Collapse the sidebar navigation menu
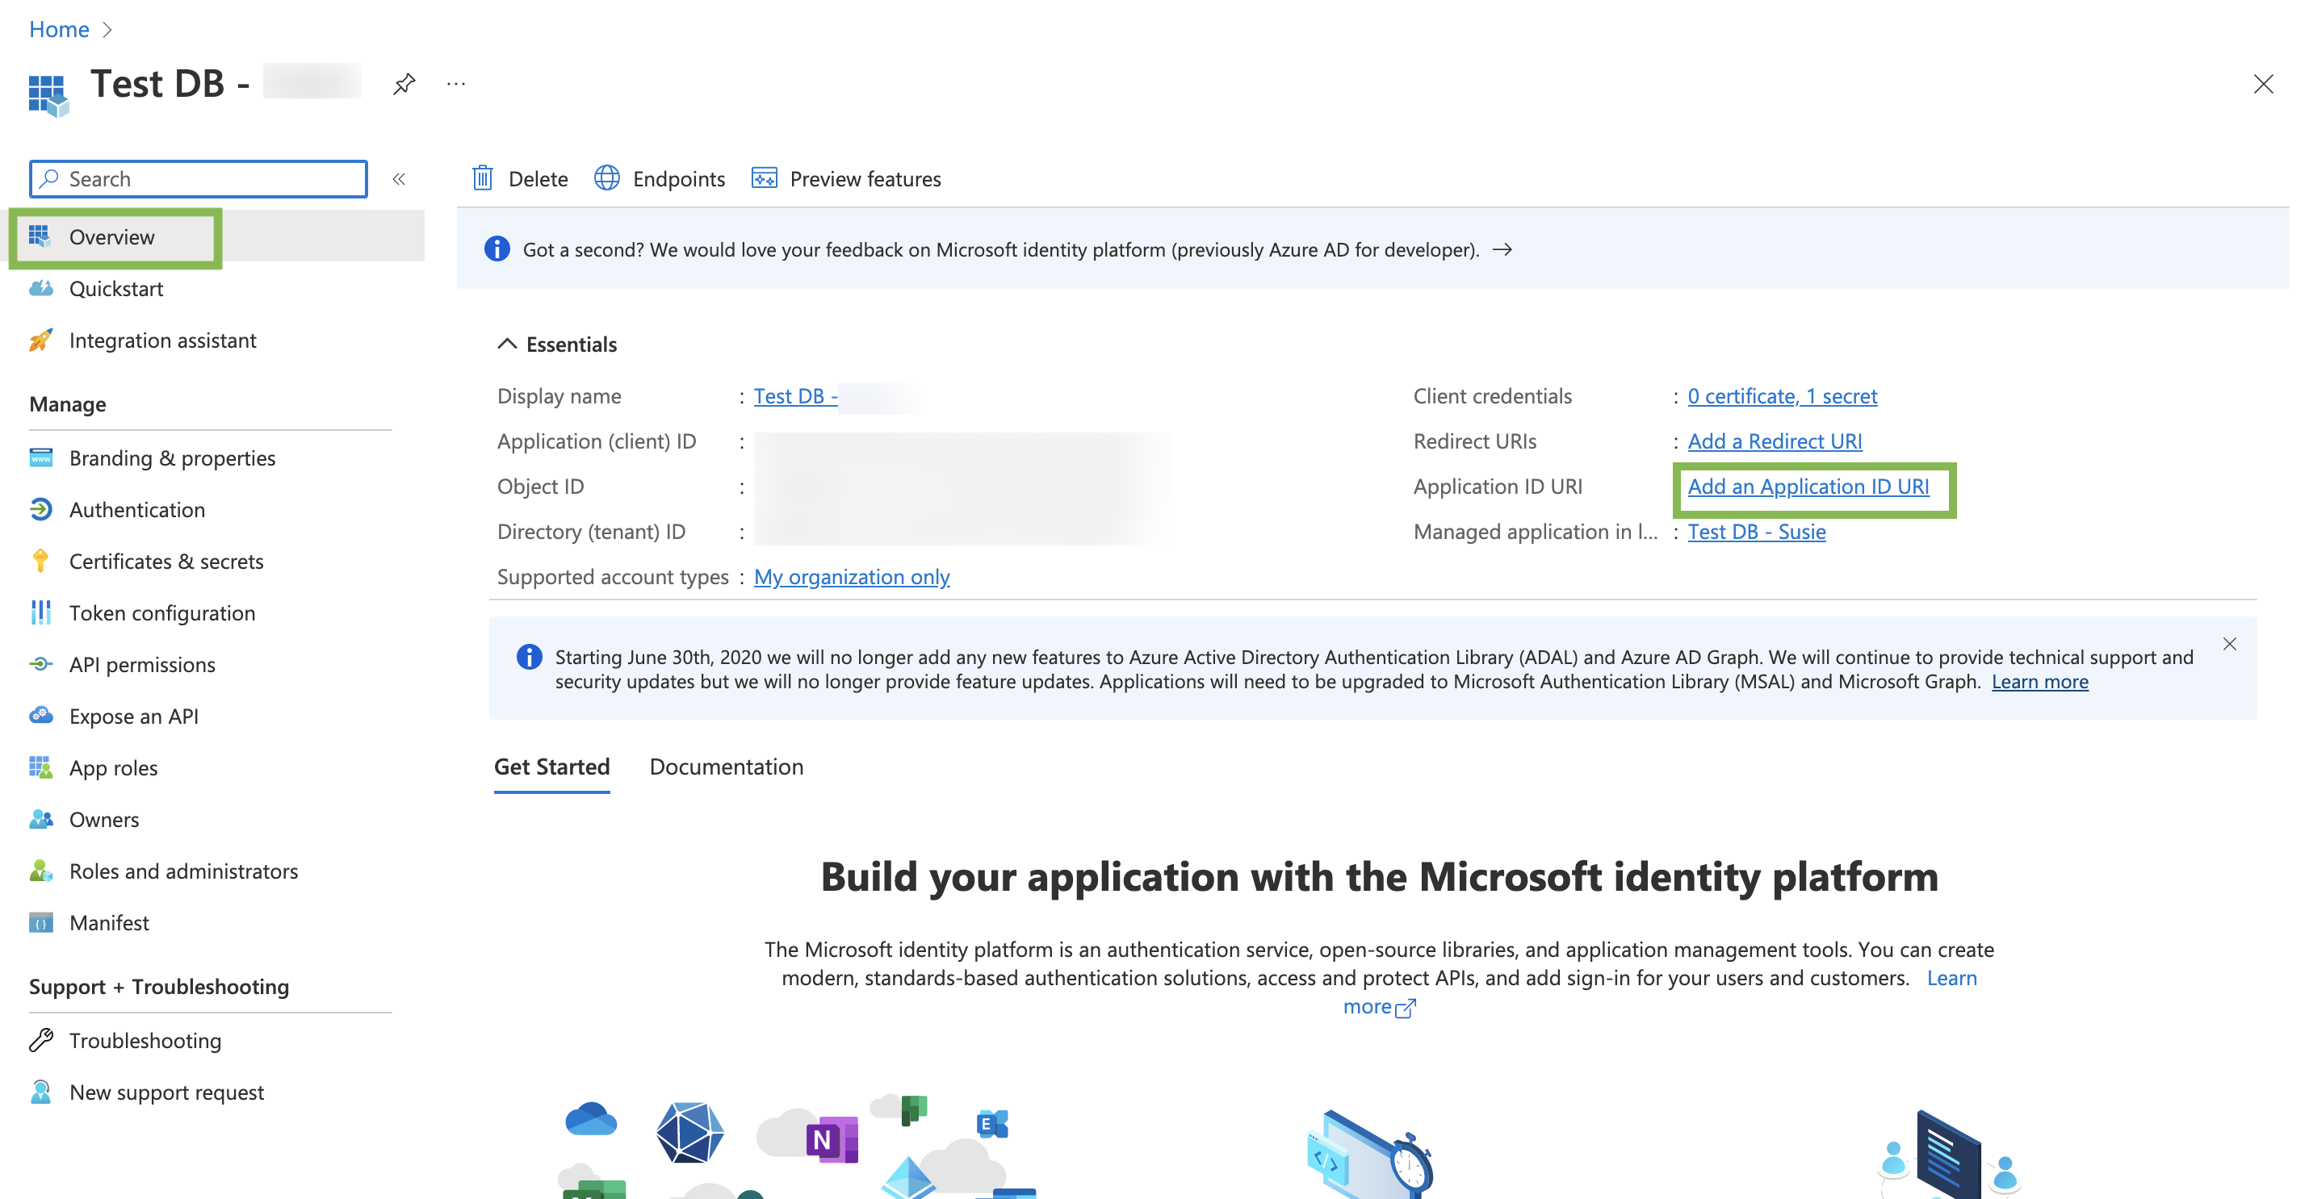2309x1199 pixels. point(399,178)
